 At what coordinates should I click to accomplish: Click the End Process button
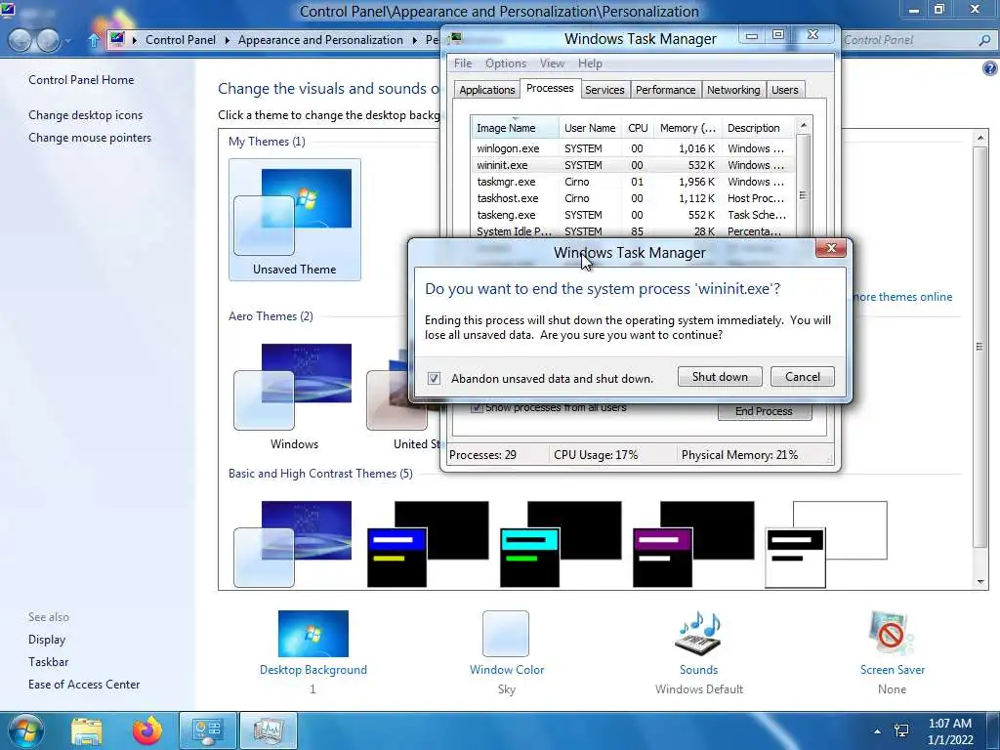click(764, 411)
